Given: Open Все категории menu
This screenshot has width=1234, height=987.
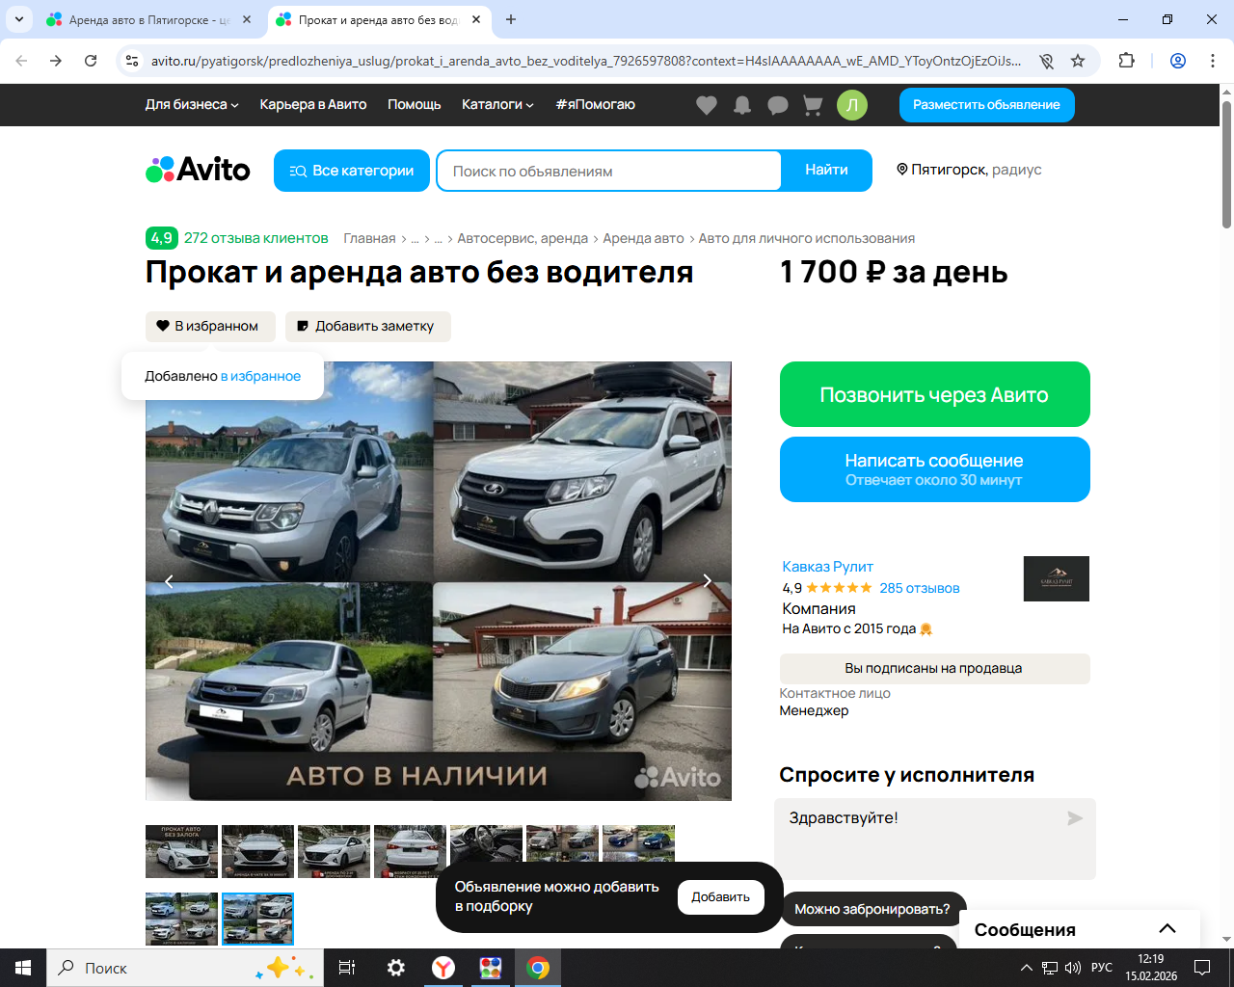Looking at the screenshot, I should (352, 171).
